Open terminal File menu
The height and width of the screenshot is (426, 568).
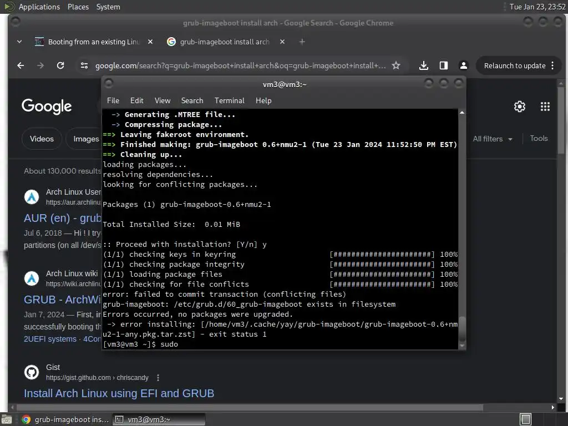pos(113,101)
